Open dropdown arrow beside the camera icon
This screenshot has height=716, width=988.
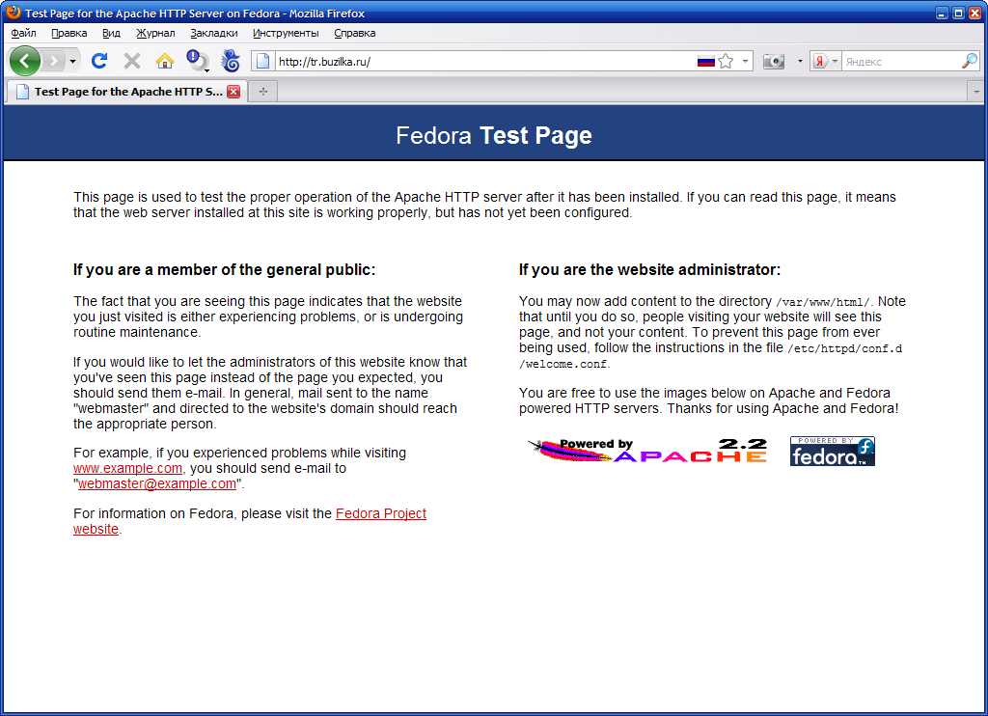point(800,61)
